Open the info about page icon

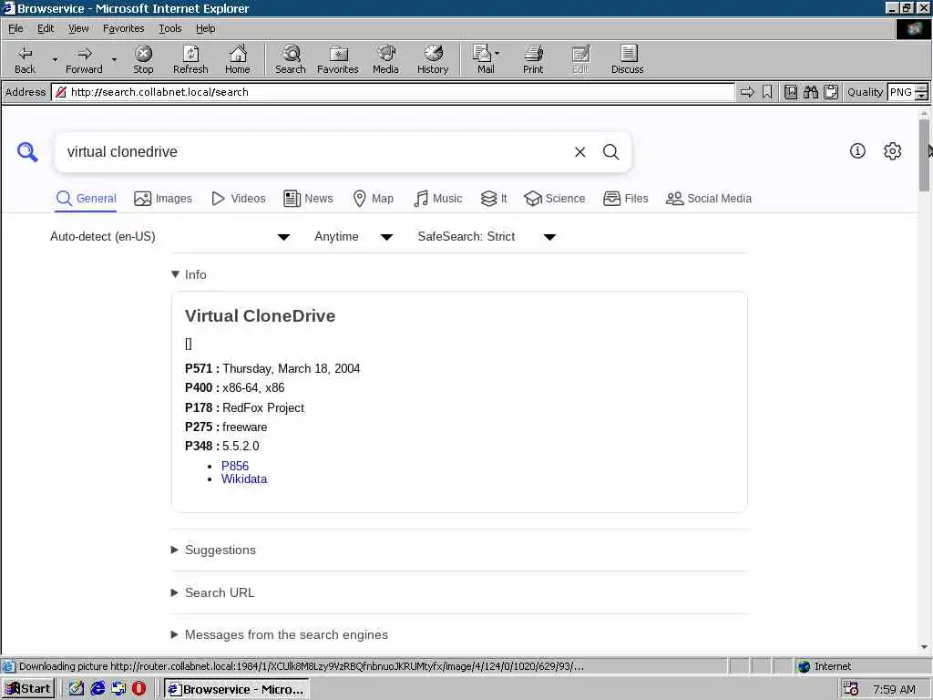pos(857,151)
